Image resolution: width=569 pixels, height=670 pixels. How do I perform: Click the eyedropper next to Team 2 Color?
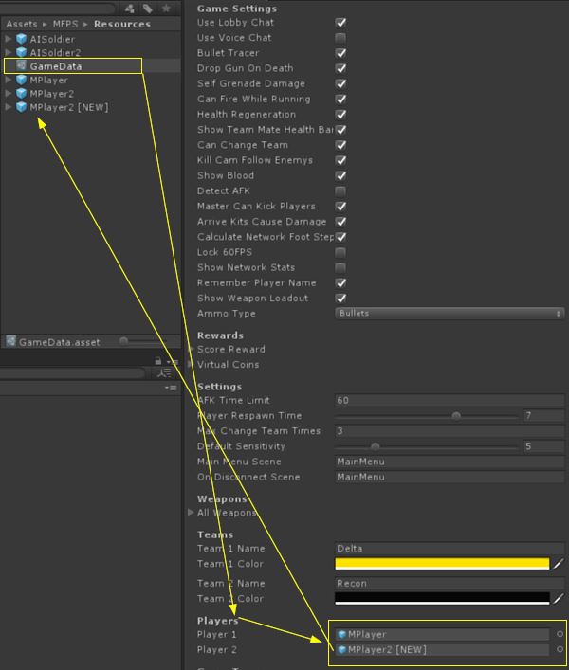pos(559,598)
